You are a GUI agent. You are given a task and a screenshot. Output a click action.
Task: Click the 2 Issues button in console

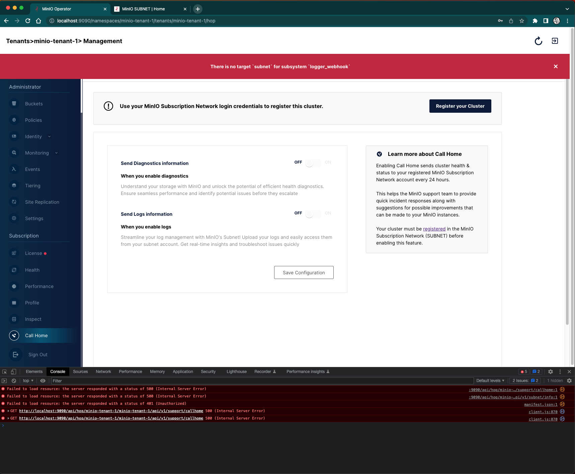[525, 381]
